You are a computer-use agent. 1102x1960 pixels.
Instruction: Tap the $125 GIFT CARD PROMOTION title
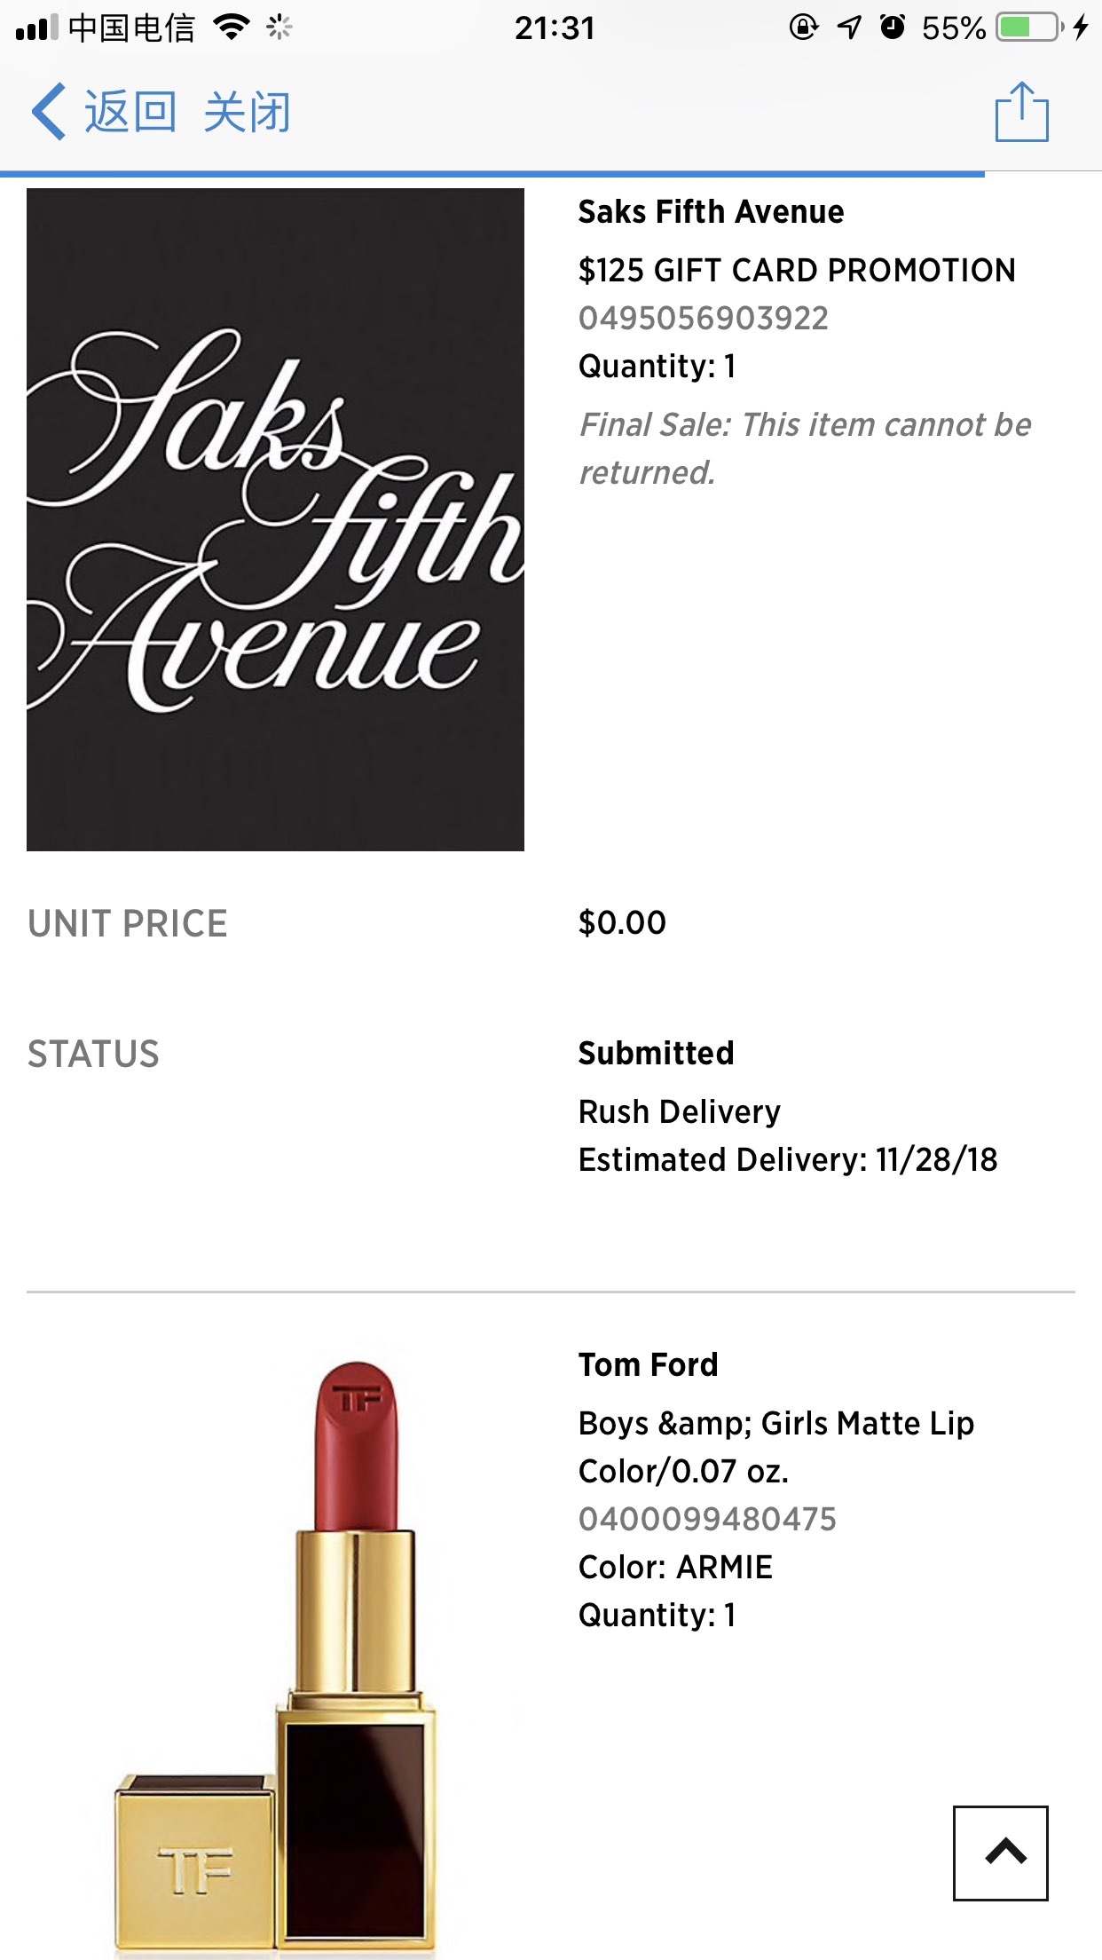click(796, 271)
